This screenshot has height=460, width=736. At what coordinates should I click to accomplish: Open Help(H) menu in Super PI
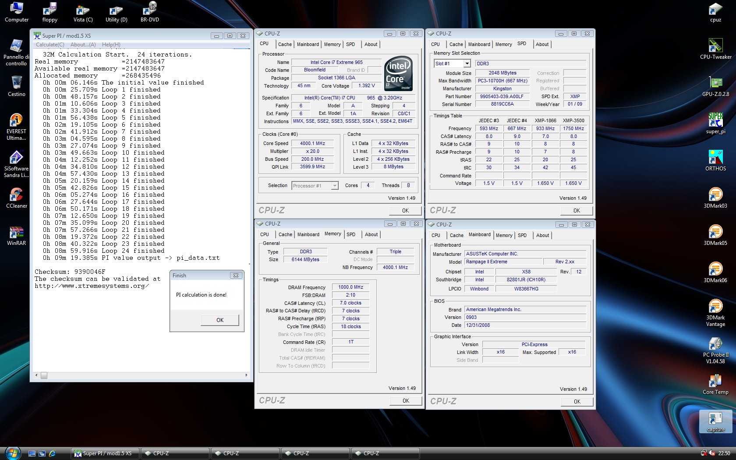tap(111, 45)
